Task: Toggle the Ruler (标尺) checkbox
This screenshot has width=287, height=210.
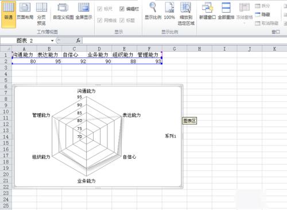Action: click(x=104, y=9)
